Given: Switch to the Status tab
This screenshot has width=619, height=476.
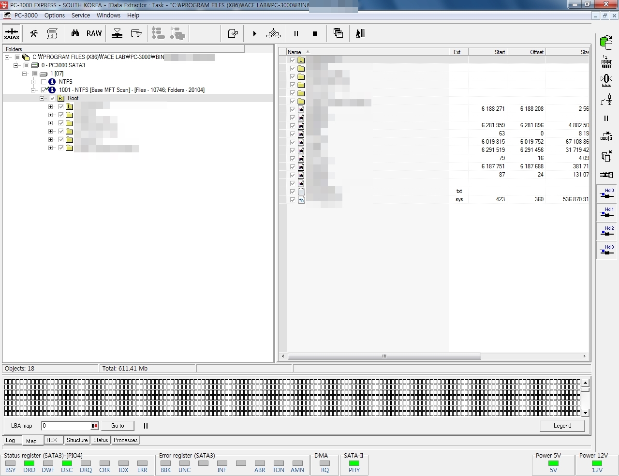Looking at the screenshot, I should click(101, 440).
